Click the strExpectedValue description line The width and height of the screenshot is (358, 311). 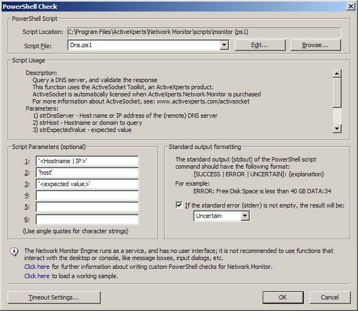pos(82,130)
